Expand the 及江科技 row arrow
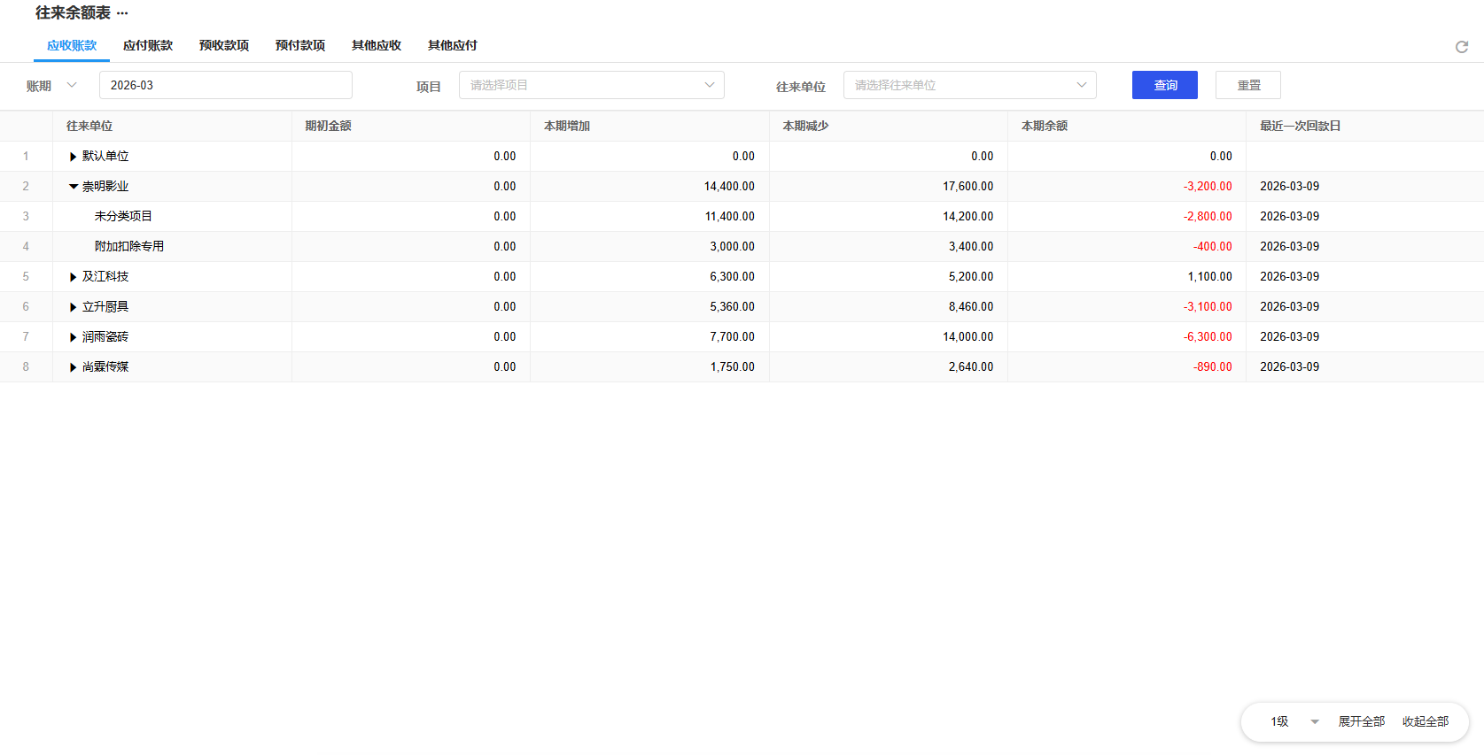The width and height of the screenshot is (1484, 755). click(x=73, y=277)
